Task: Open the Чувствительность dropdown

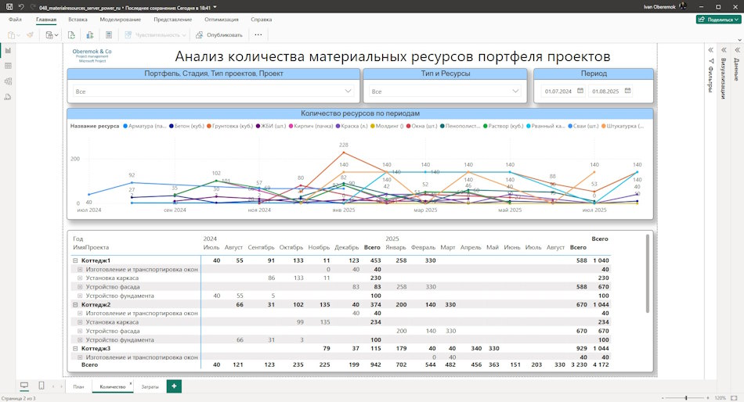Action: click(x=156, y=34)
